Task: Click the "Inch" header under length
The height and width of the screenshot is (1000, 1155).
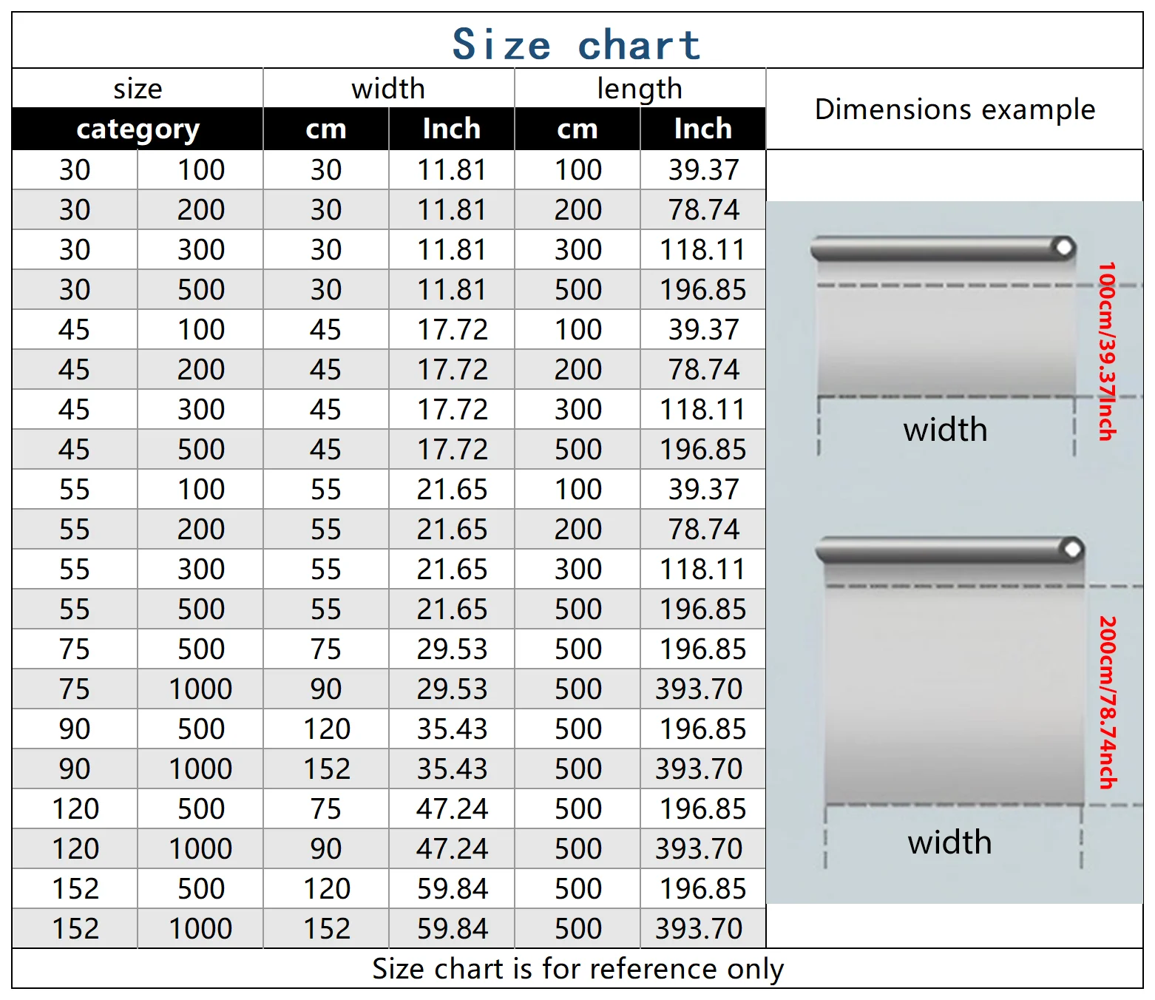Action: click(702, 129)
